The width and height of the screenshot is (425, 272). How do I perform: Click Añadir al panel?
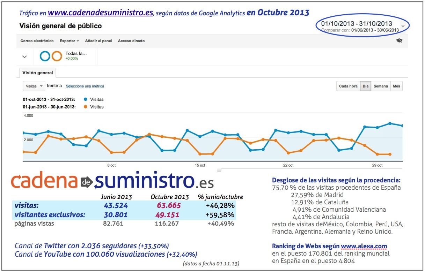98,41
